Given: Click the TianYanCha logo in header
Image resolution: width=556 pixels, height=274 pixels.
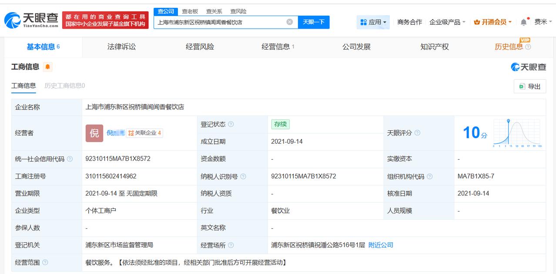Looking at the screenshot, I should tap(31, 20).
